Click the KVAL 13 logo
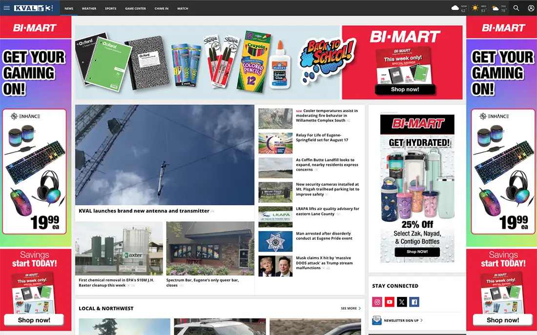The image size is (537, 335). (x=33, y=8)
